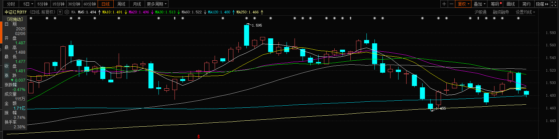Image resolution: width=559 pixels, height=139 pixels.
Task: Open the 叠加 overlay dropdown
Action: [x=479, y=4]
